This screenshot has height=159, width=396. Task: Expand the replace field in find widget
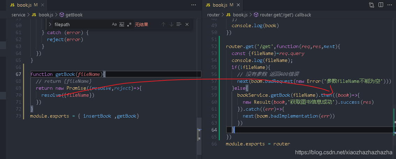(50, 24)
